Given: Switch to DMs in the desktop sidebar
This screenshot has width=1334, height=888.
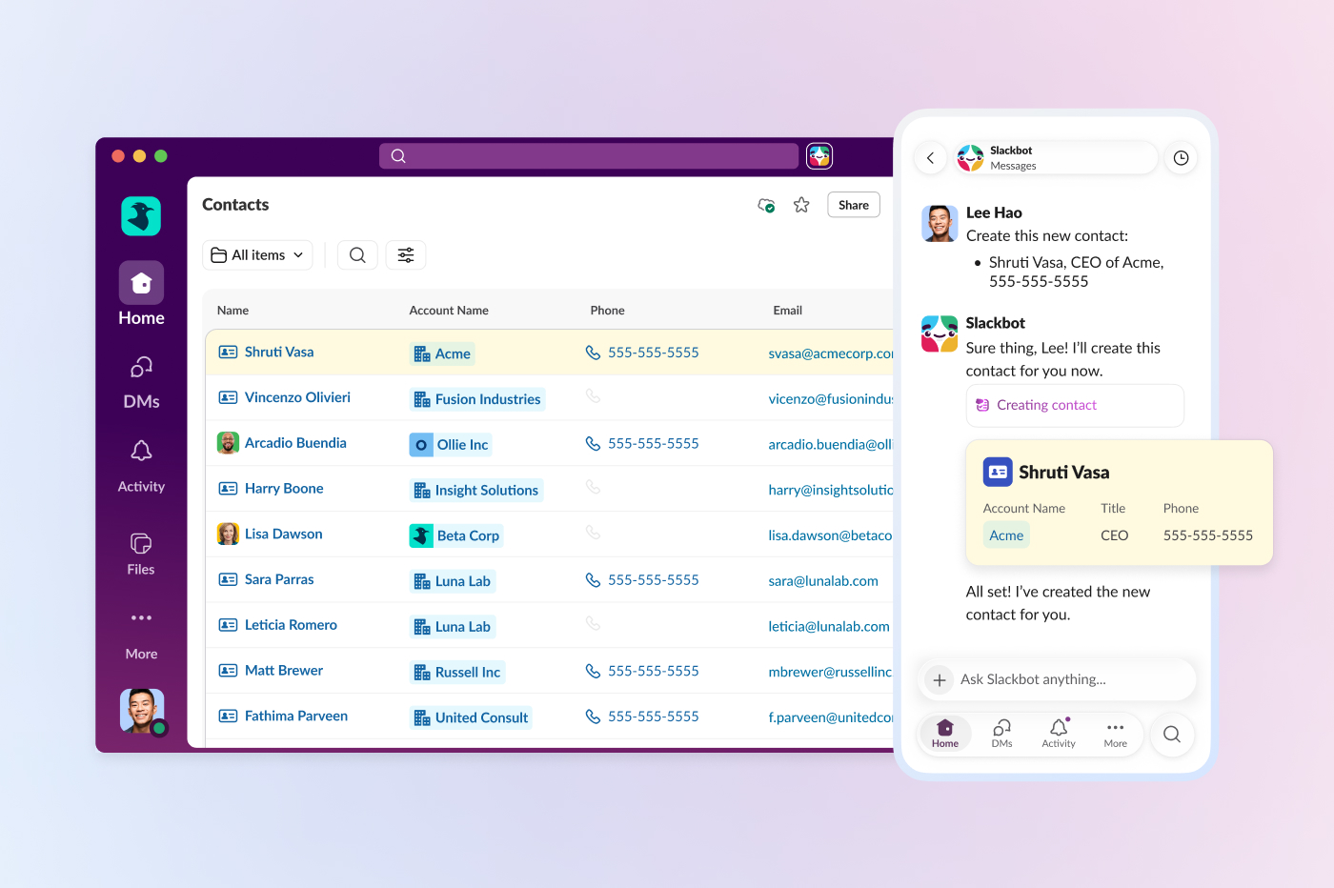Looking at the screenshot, I should (x=141, y=381).
